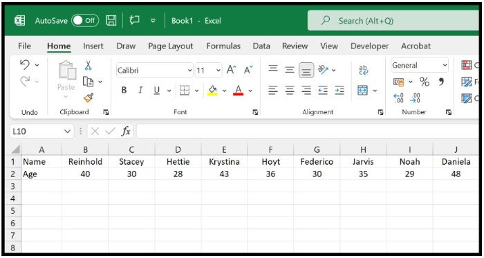Viewport: 484px width, 258px height.
Task: Click the Wrap Text icon
Action: point(364,70)
